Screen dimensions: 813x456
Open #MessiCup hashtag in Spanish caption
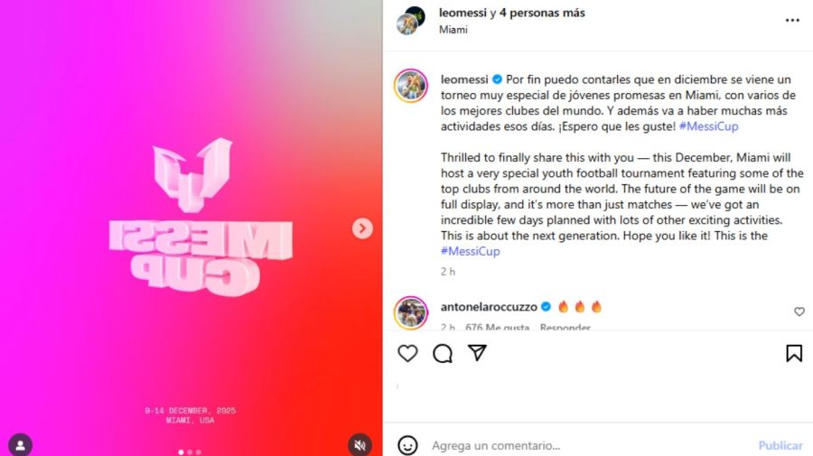708,126
